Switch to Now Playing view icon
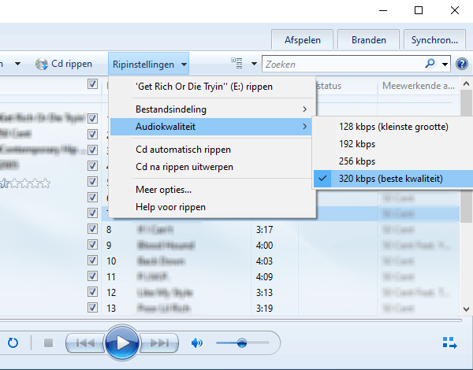The width and height of the screenshot is (473, 370). click(x=450, y=343)
